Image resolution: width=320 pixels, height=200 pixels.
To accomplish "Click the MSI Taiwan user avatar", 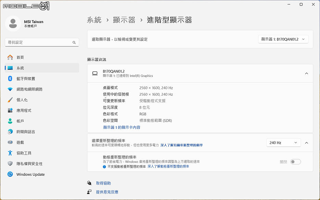I will (x=13, y=24).
